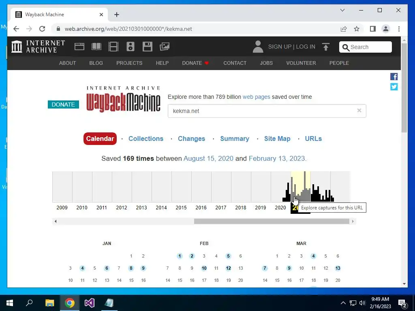This screenshot has height=311, width=415.
Task: Click the user avatar icon
Action: pyautogui.click(x=258, y=47)
